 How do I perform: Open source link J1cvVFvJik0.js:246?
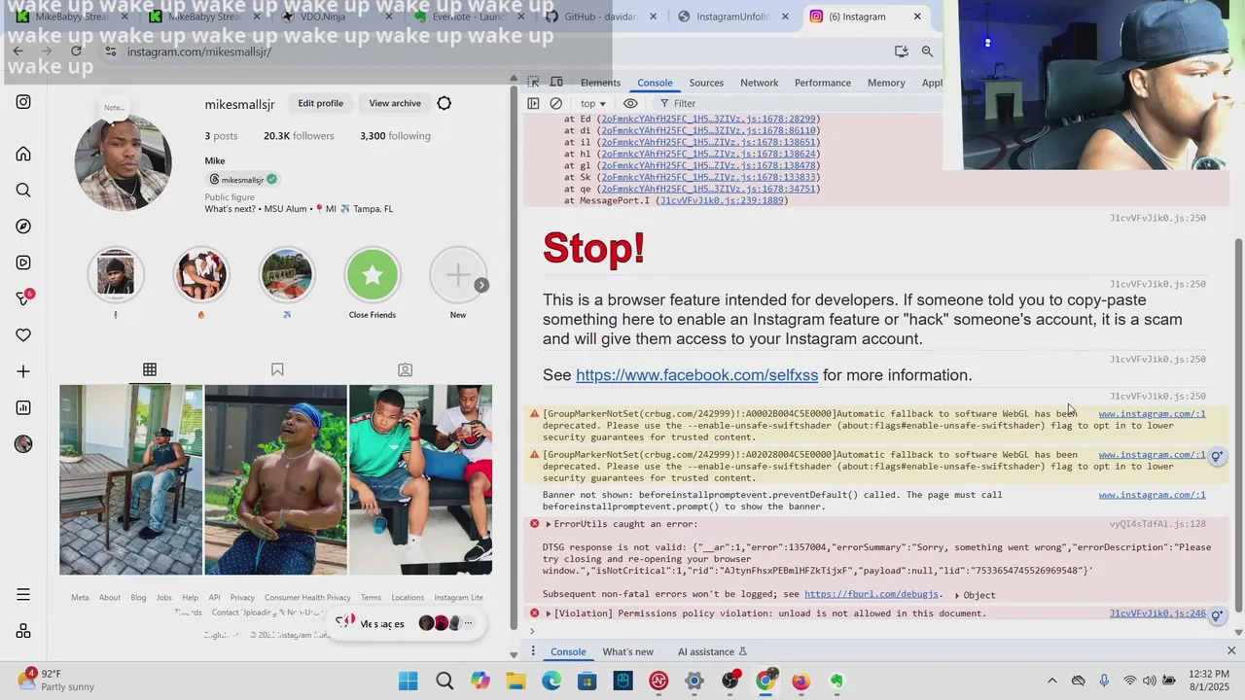point(1157,613)
